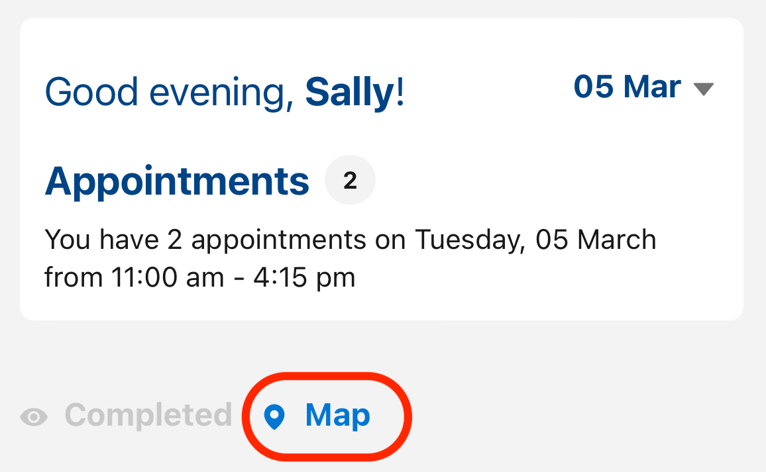766x472 pixels.
Task: Show completed appointments using eye toggle
Action: (x=34, y=416)
